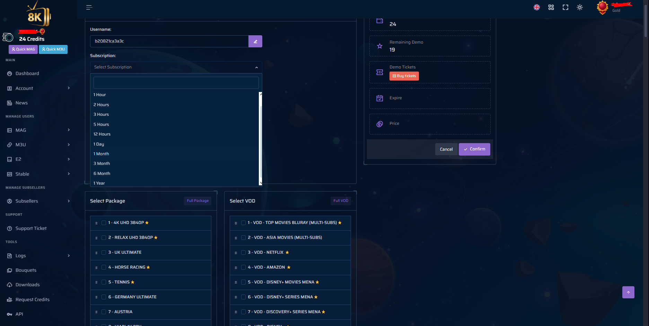Open the Bouquets section
Viewport: 649px width, 326px height.
point(26,270)
